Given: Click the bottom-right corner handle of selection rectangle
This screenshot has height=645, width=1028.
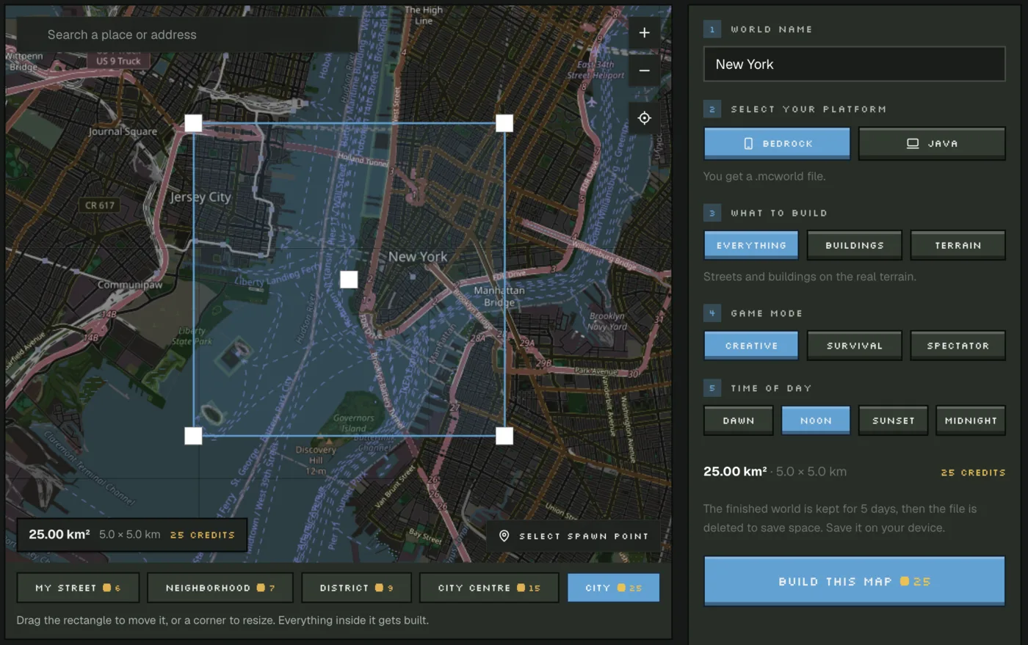Looking at the screenshot, I should point(504,436).
